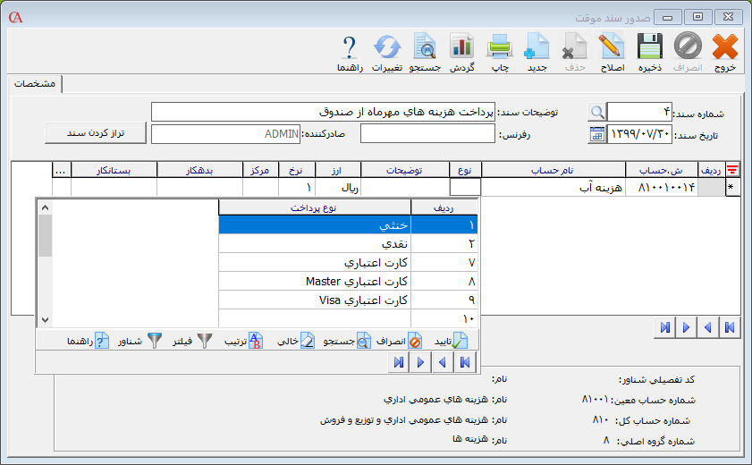Screen dimensions: 752x465
Task: Select the كارت اعتباري row numbered ۷
Action: (x=348, y=262)
